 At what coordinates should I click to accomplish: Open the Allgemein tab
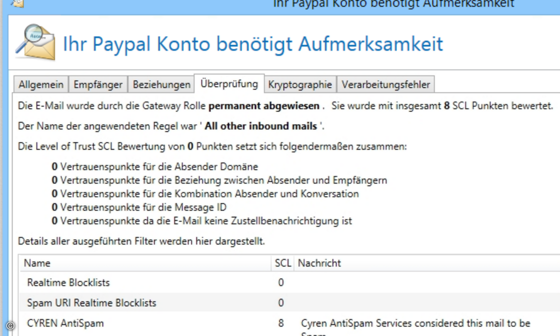tap(41, 85)
